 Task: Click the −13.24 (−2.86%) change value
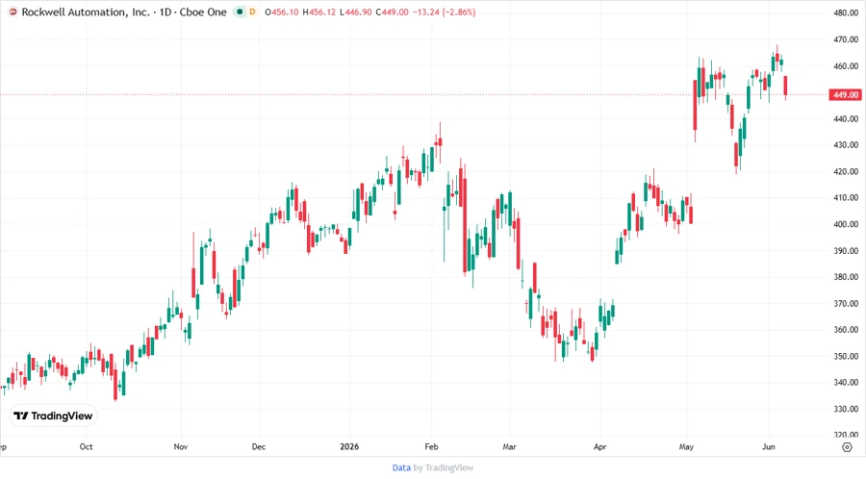click(x=444, y=13)
